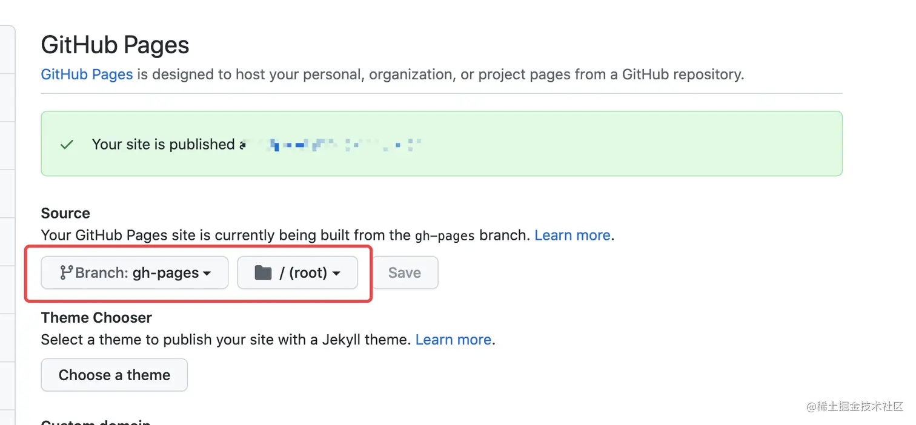Click the '/ (root)' label text
The height and width of the screenshot is (425, 916).
[x=303, y=272]
